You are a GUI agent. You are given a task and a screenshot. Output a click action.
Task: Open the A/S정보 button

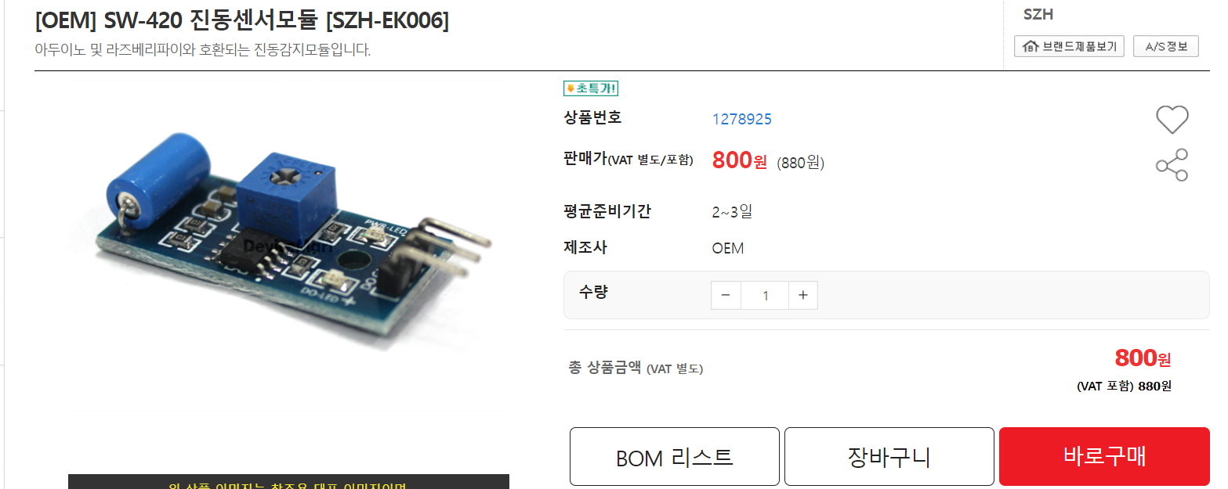pos(1166,47)
